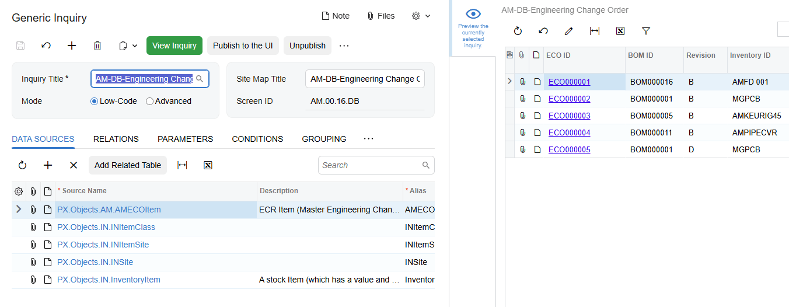Select the Low-Code mode radio button

click(x=114, y=101)
